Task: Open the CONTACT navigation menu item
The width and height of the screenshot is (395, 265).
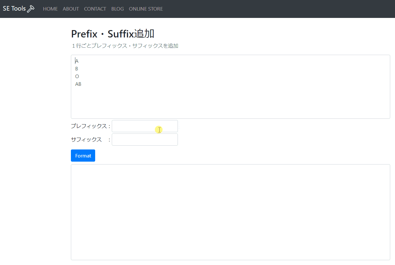Action: [95, 9]
